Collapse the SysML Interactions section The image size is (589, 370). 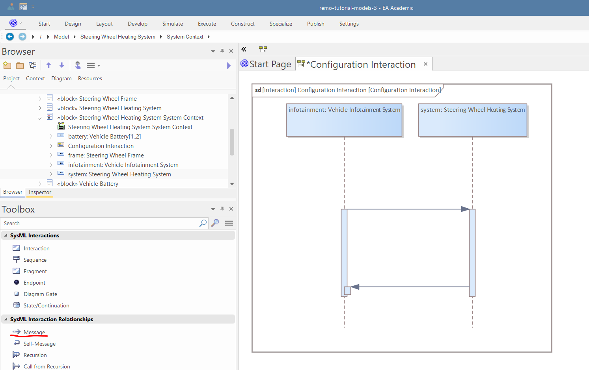pyautogui.click(x=6, y=235)
